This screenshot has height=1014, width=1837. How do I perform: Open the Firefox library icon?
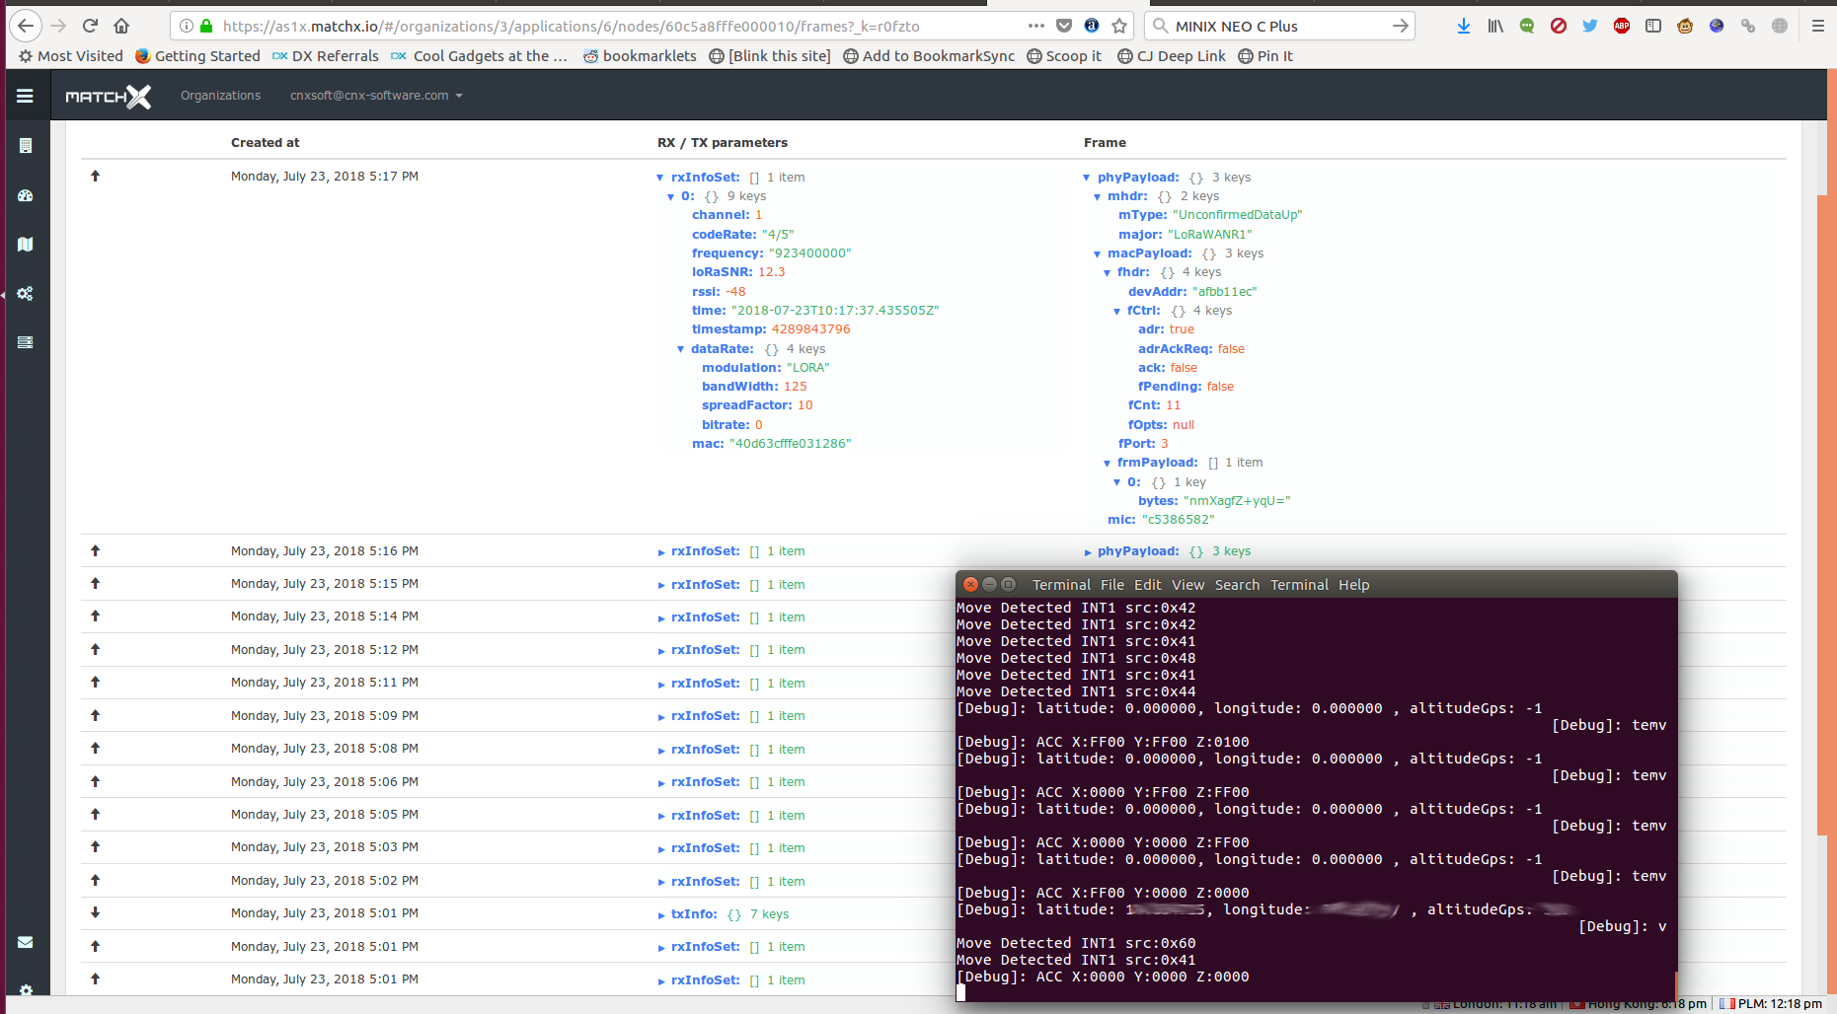1495,26
